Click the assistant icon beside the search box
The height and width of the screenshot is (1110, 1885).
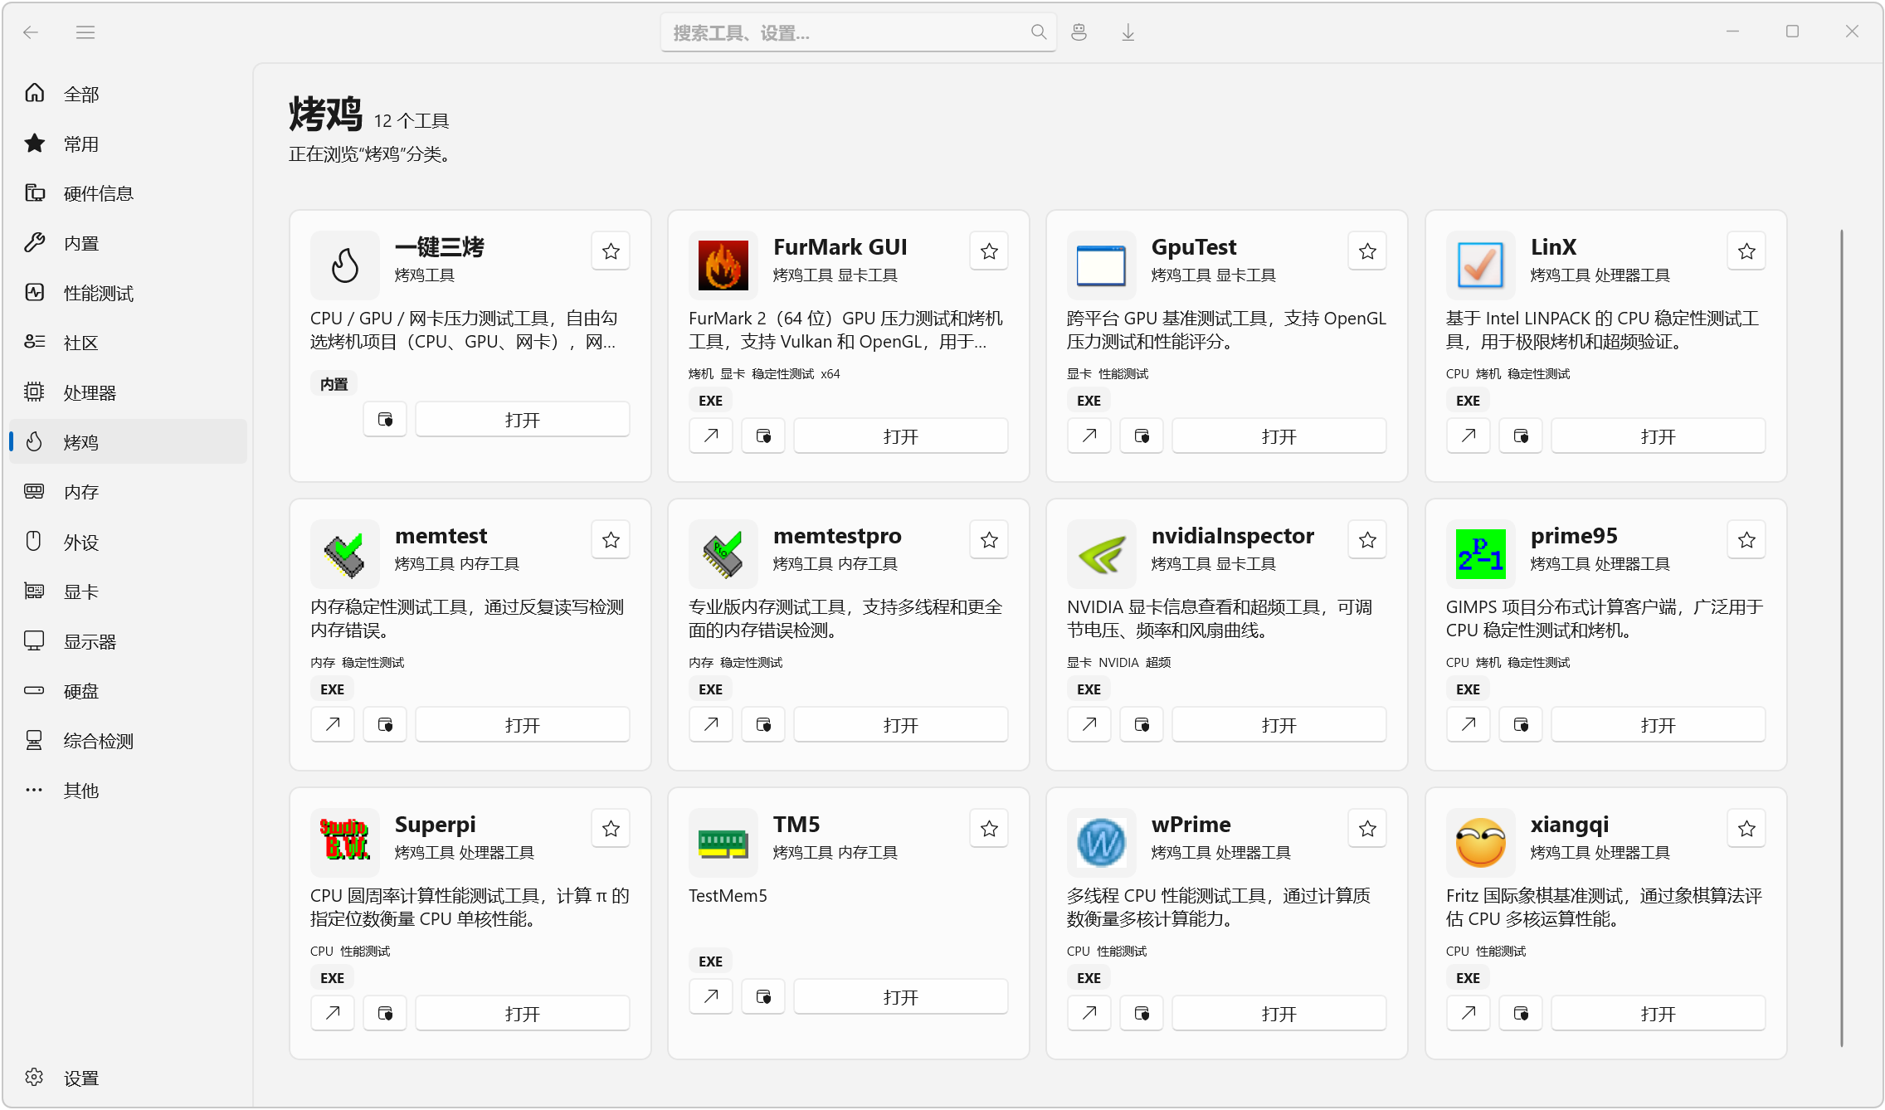[x=1079, y=32]
